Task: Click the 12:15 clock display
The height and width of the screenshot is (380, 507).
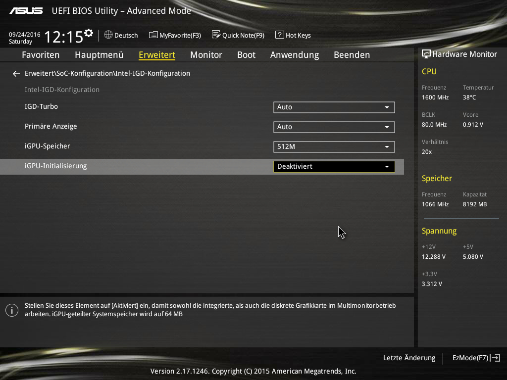Action: 64,37
